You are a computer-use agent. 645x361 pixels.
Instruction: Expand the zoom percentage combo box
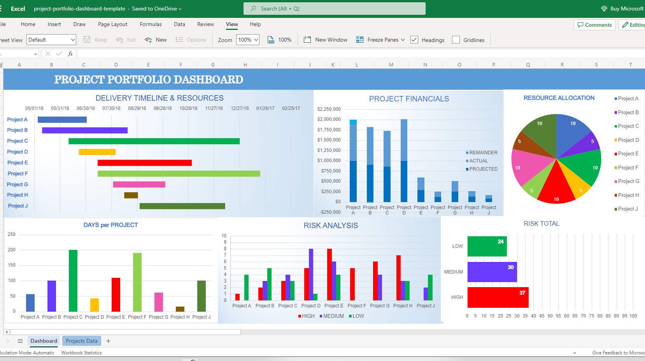click(248, 40)
